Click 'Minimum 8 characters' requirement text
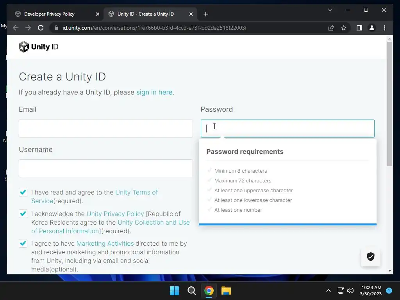400x300 pixels. (x=241, y=171)
